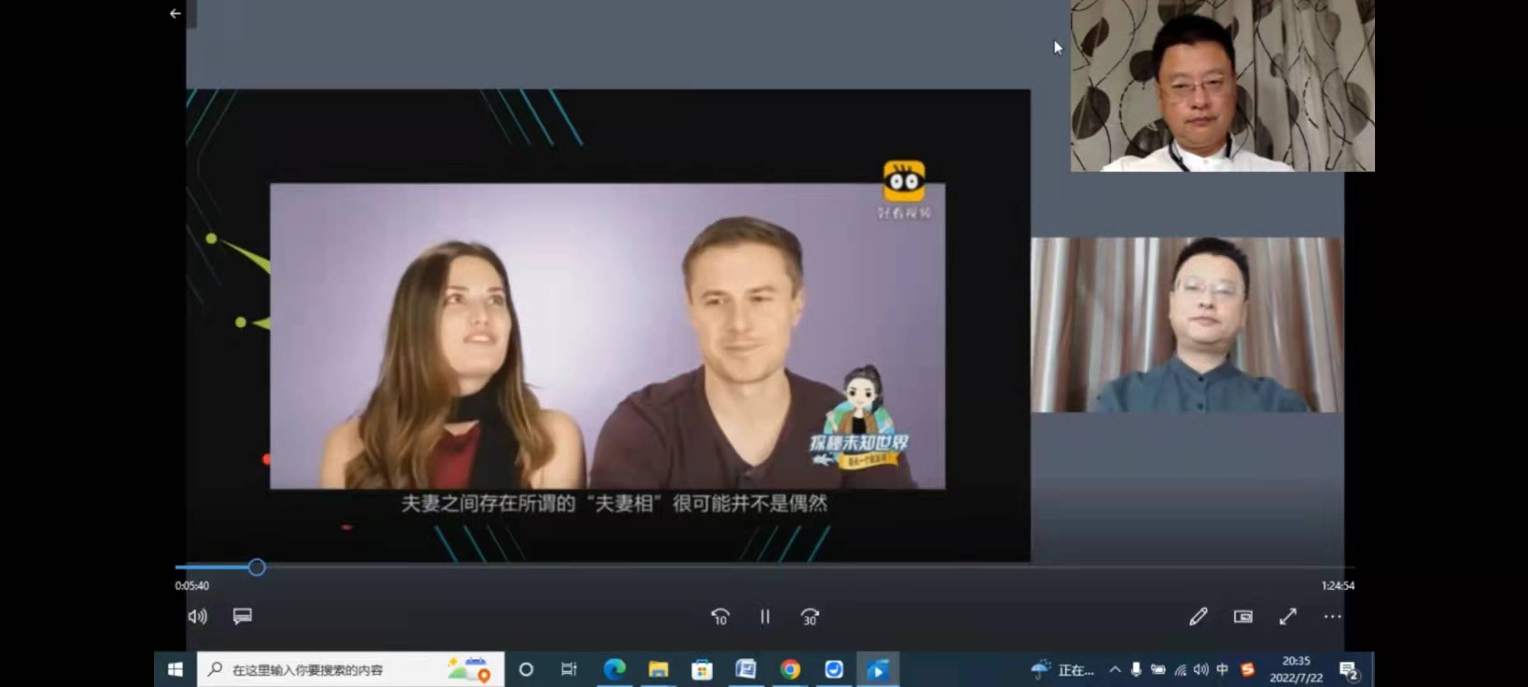The image size is (1528, 687).
Task: Open File Explorer from the taskbar
Action: [x=658, y=669]
